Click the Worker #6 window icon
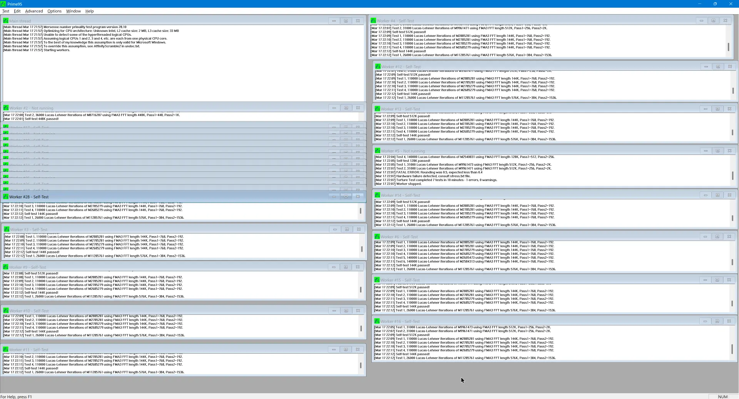The width and height of the screenshot is (739, 399). coord(378,237)
